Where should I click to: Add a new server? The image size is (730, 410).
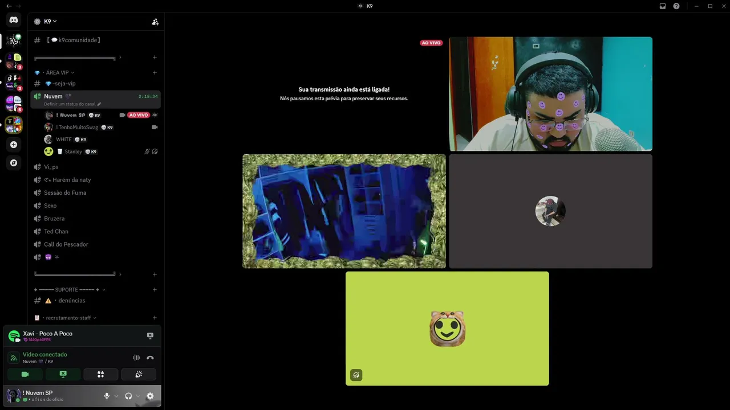[x=14, y=145]
